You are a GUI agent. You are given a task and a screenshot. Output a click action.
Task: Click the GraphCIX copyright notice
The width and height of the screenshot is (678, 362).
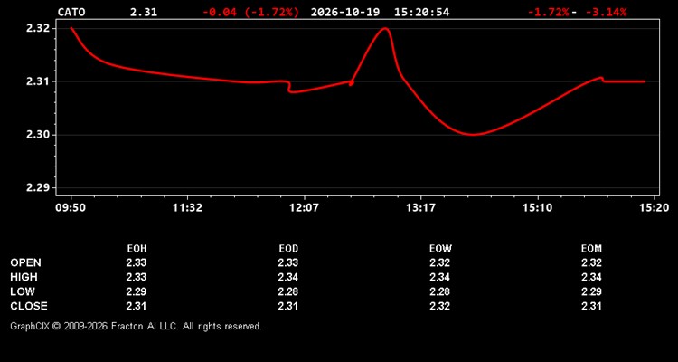tap(136, 326)
